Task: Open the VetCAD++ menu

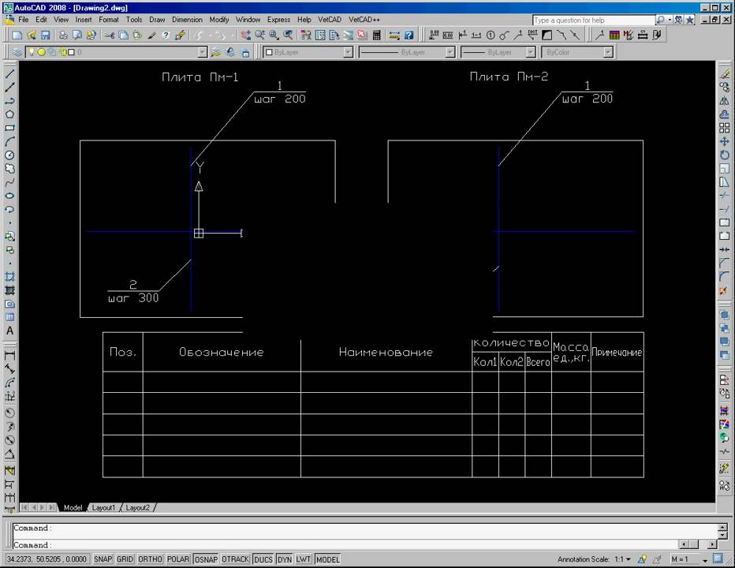Action: click(364, 19)
